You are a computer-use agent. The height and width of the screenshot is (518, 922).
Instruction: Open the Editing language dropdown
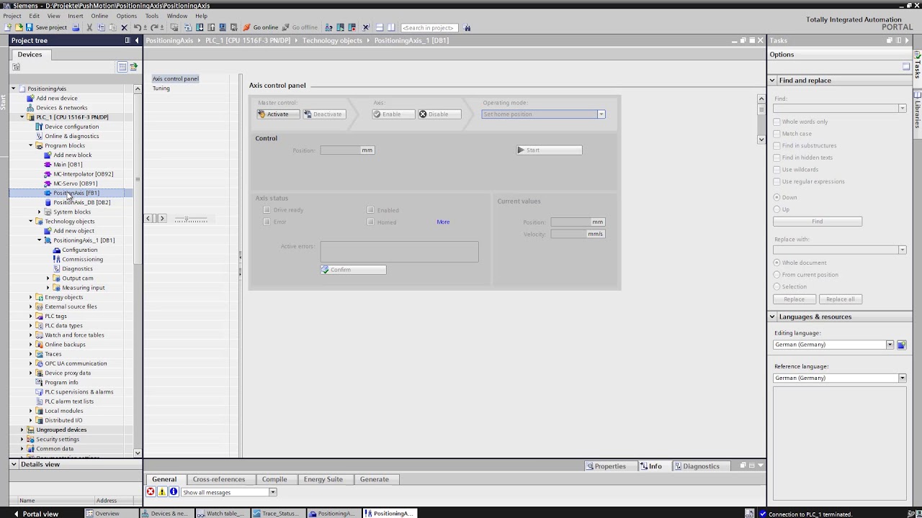[890, 345]
